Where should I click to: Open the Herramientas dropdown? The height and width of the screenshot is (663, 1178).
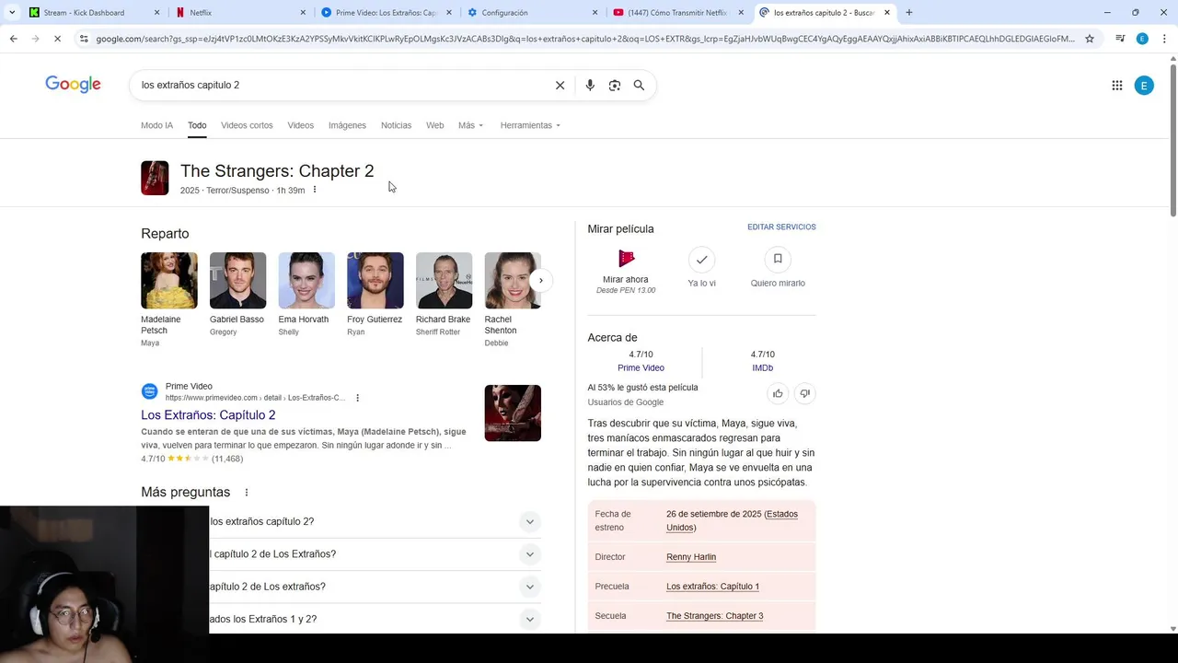coord(530,125)
